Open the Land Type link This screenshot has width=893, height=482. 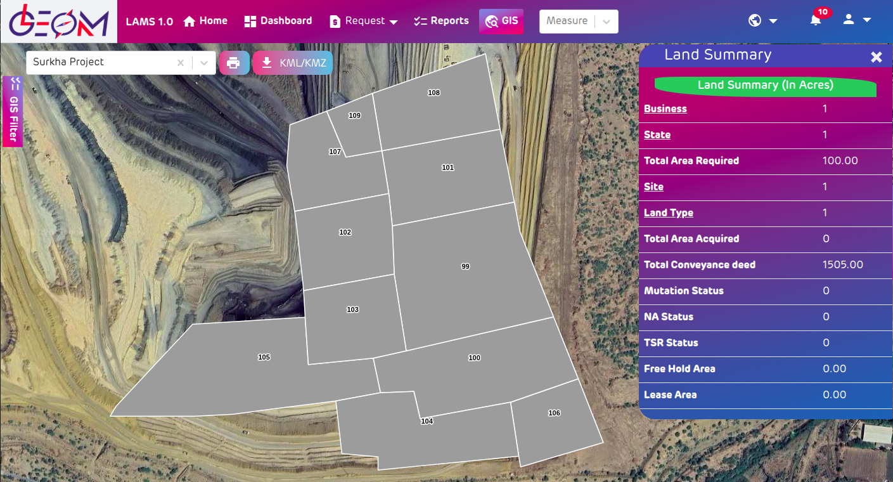(669, 213)
